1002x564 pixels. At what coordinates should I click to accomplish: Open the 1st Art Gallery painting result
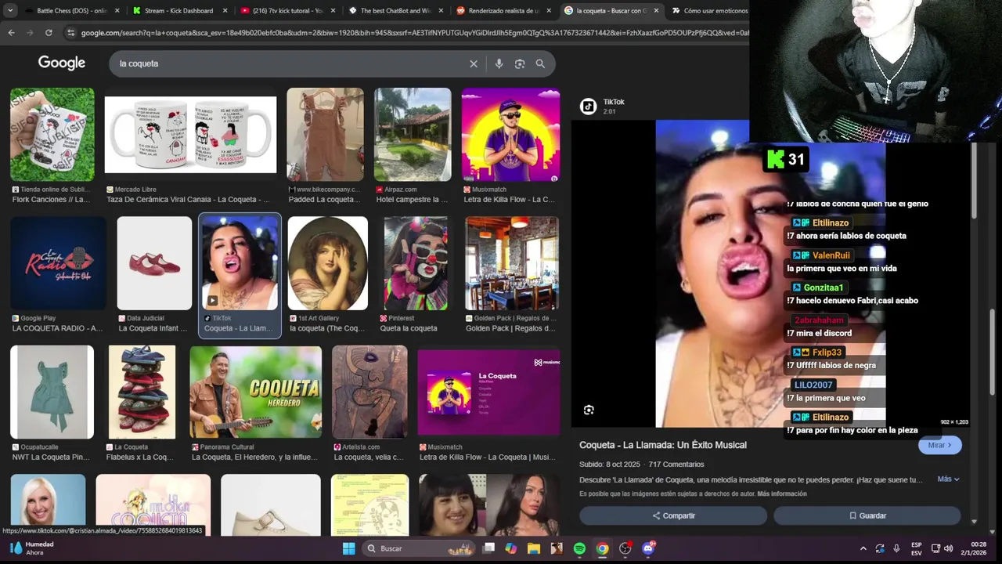[x=327, y=263]
